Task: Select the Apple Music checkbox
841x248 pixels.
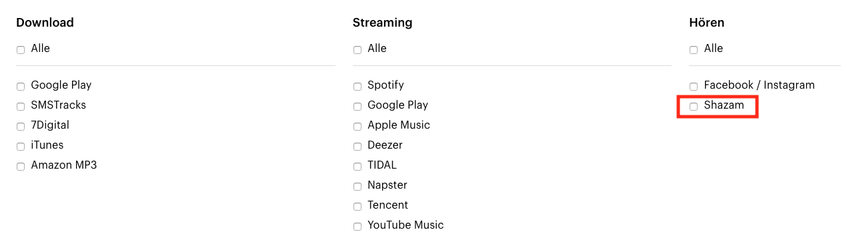Action: coord(357,127)
